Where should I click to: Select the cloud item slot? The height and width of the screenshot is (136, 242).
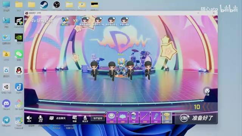click(x=123, y=117)
